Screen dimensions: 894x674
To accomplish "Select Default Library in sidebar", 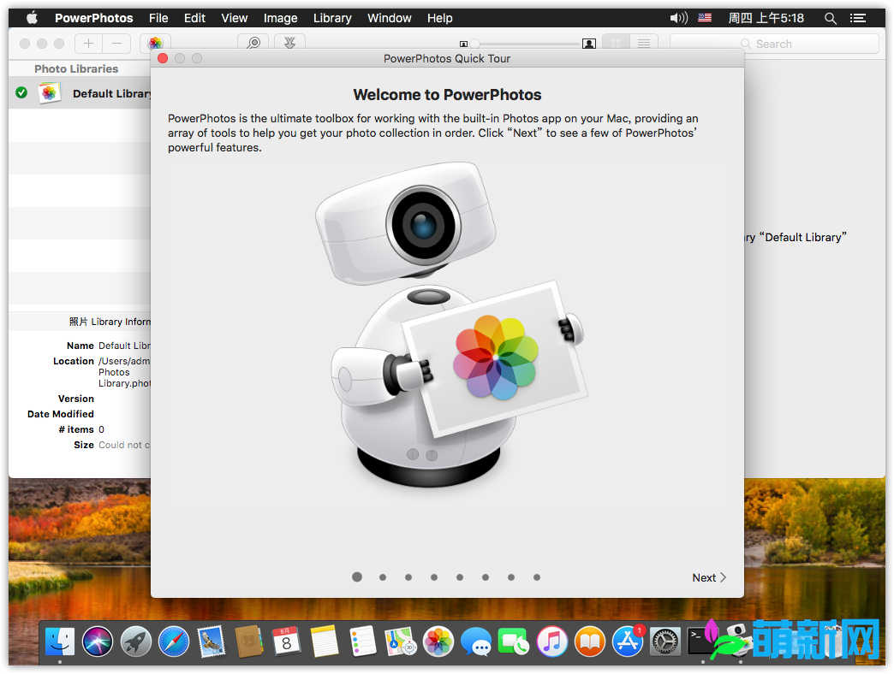I will [x=80, y=93].
